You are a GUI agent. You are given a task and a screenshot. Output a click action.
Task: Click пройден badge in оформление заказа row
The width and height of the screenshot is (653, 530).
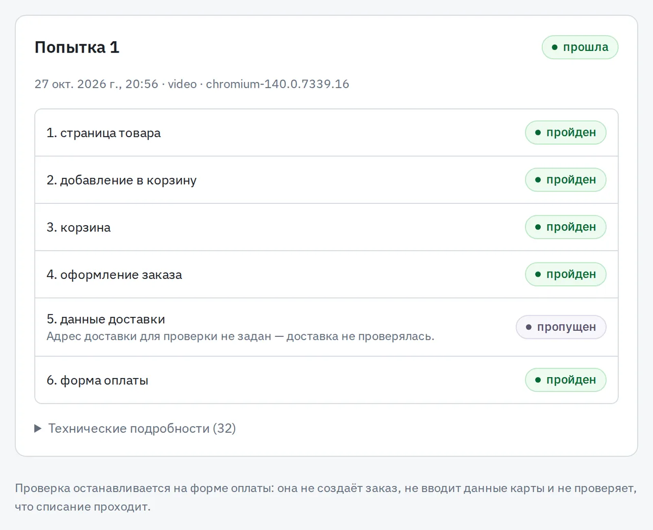(x=566, y=274)
